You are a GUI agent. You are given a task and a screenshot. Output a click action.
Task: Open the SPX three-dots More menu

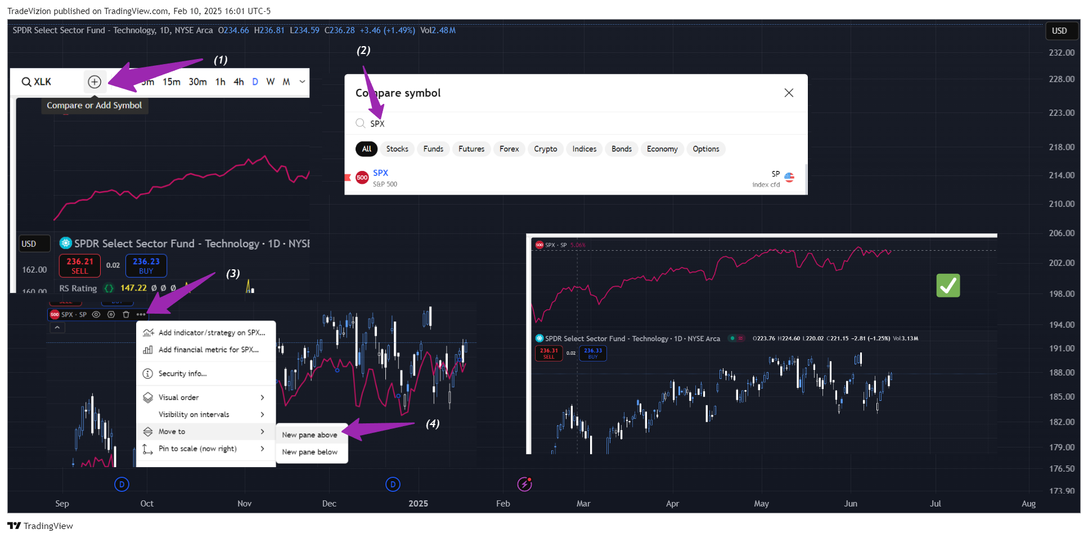141,314
